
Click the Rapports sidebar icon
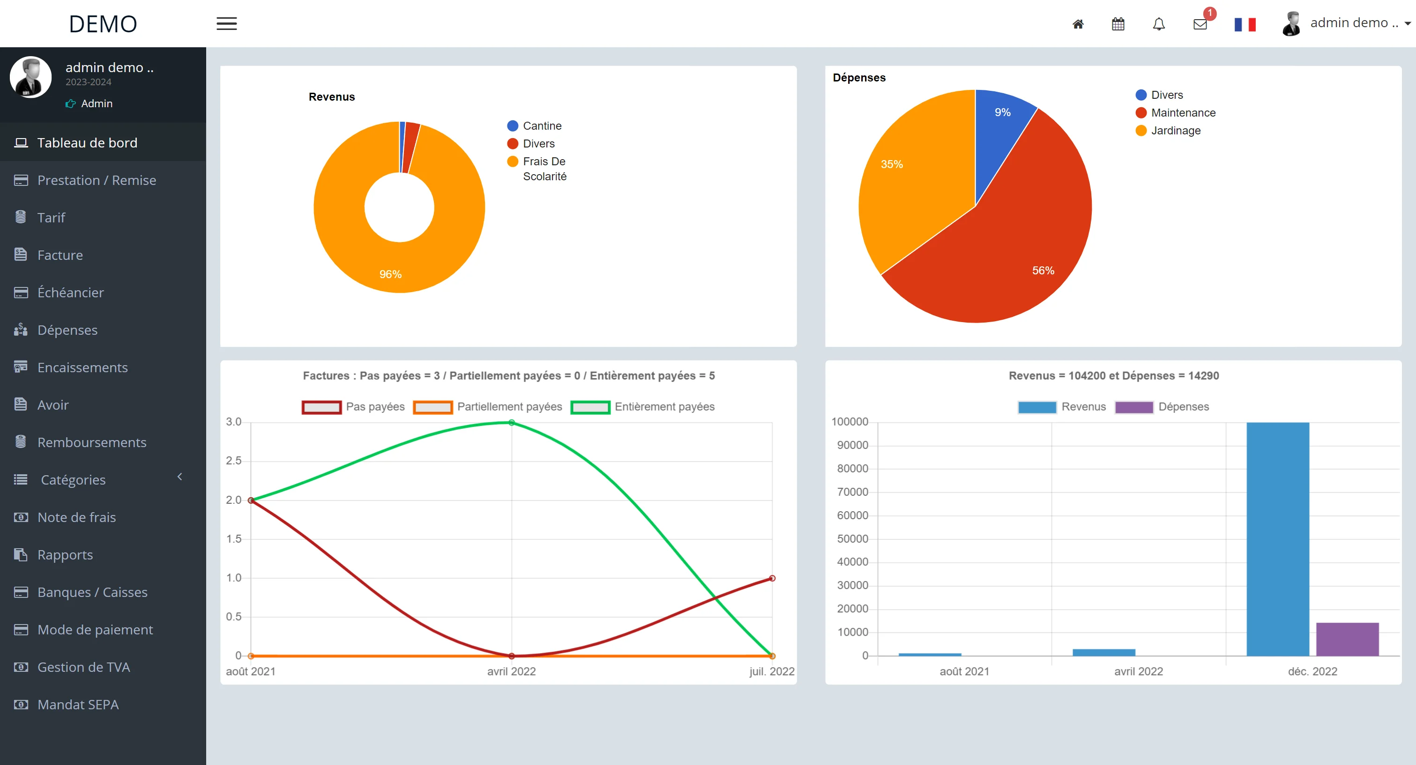pyautogui.click(x=21, y=555)
